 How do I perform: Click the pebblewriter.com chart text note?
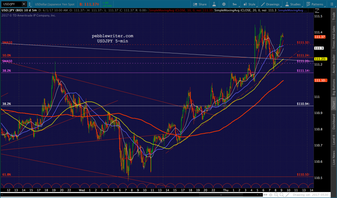point(113,36)
